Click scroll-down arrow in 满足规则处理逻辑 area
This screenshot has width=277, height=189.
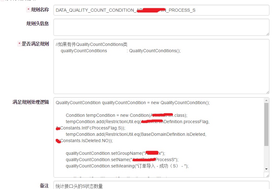click(x=267, y=169)
